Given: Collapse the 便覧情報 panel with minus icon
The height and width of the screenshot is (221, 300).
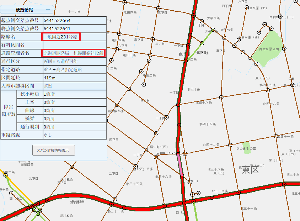Looking at the screenshot, I should 48,10.
